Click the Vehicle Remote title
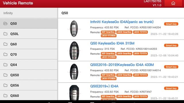 tap(18, 3)
